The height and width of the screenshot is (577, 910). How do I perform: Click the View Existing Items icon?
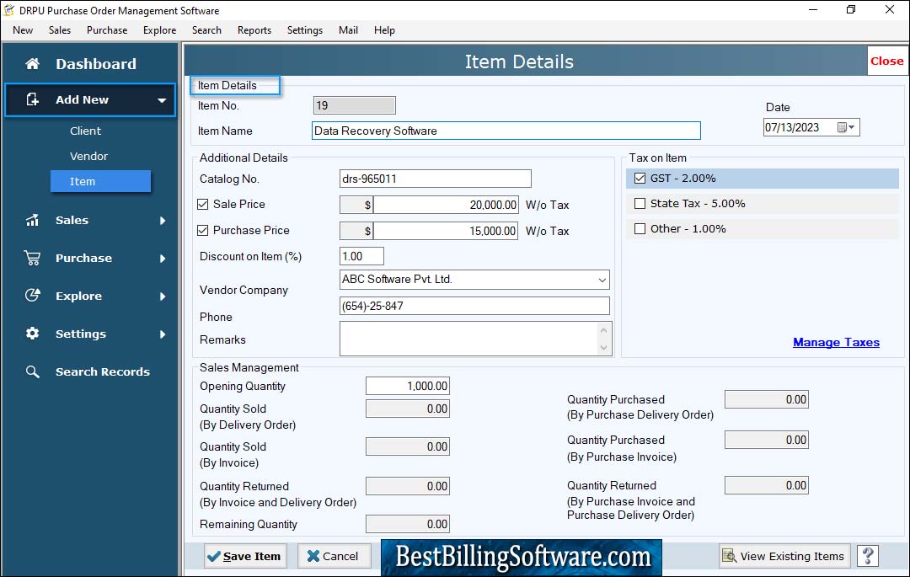point(729,556)
